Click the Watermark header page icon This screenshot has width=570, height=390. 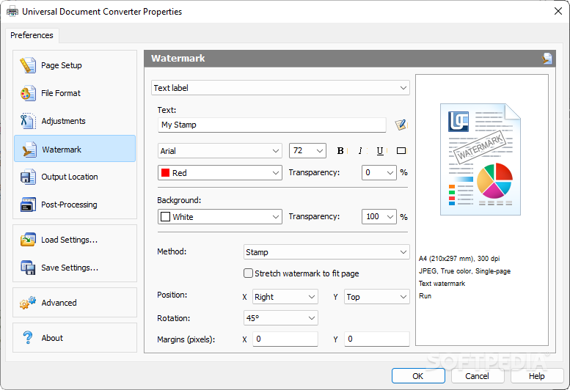tap(547, 59)
